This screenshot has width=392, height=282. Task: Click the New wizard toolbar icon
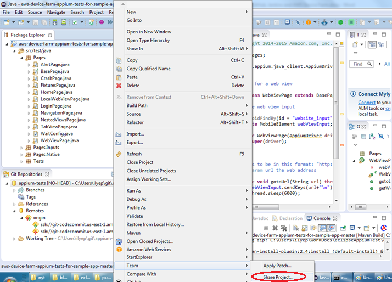point(7,22)
